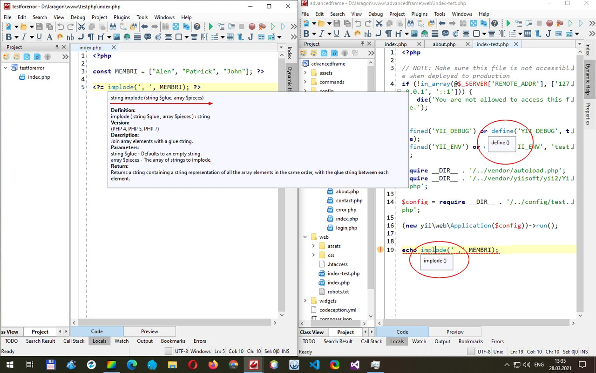596x373 pixels.
Task: Open heading H dropdown arrow in testforerror toolbar
Action: point(109,37)
